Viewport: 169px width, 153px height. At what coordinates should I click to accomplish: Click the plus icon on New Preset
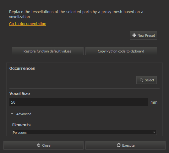click(134, 35)
